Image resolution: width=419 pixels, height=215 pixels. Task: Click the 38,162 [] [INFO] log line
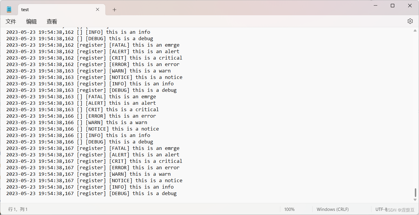pos(78,32)
